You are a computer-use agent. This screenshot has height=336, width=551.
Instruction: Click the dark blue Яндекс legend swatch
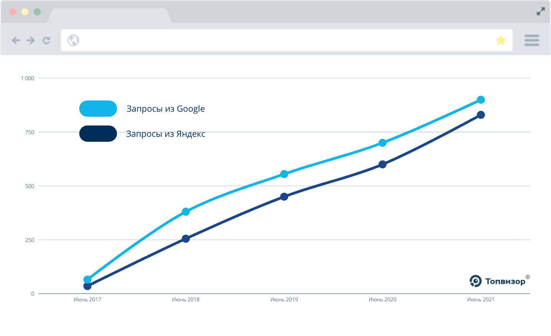point(98,134)
